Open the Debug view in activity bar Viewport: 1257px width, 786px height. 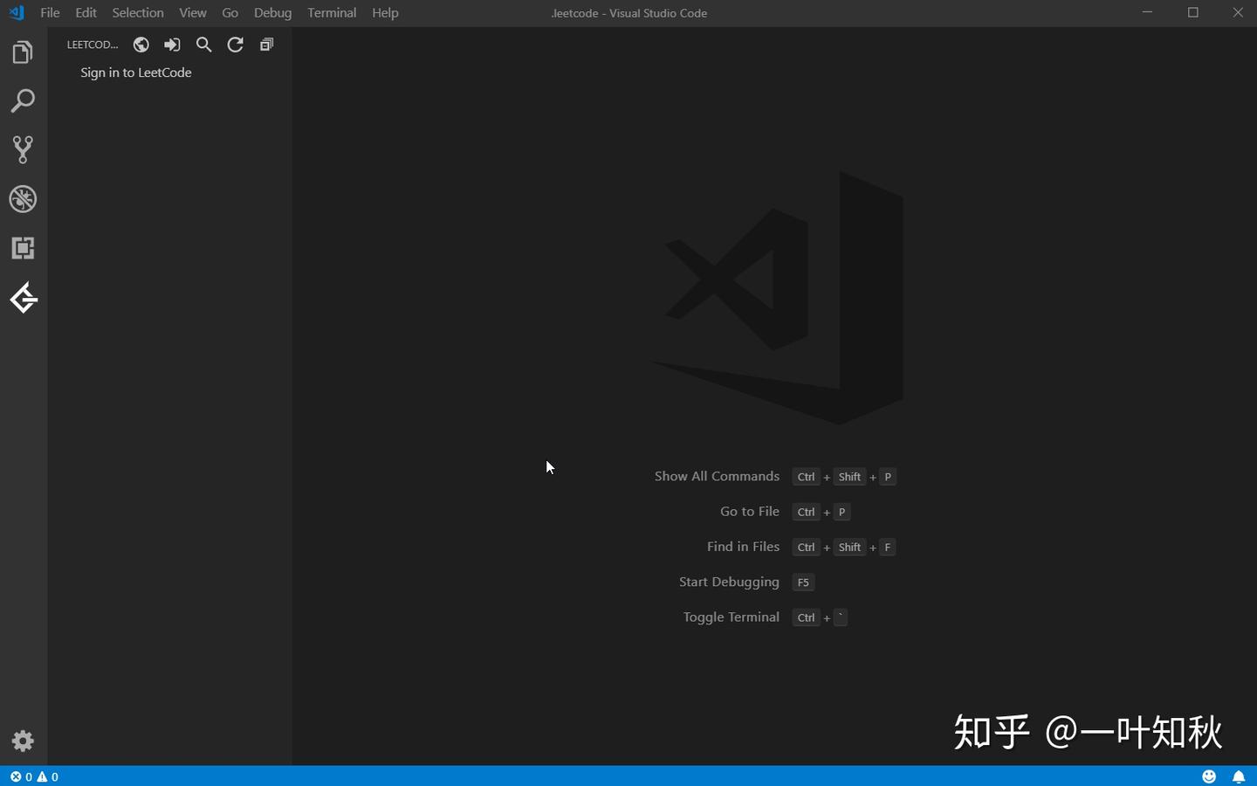pyautogui.click(x=23, y=199)
